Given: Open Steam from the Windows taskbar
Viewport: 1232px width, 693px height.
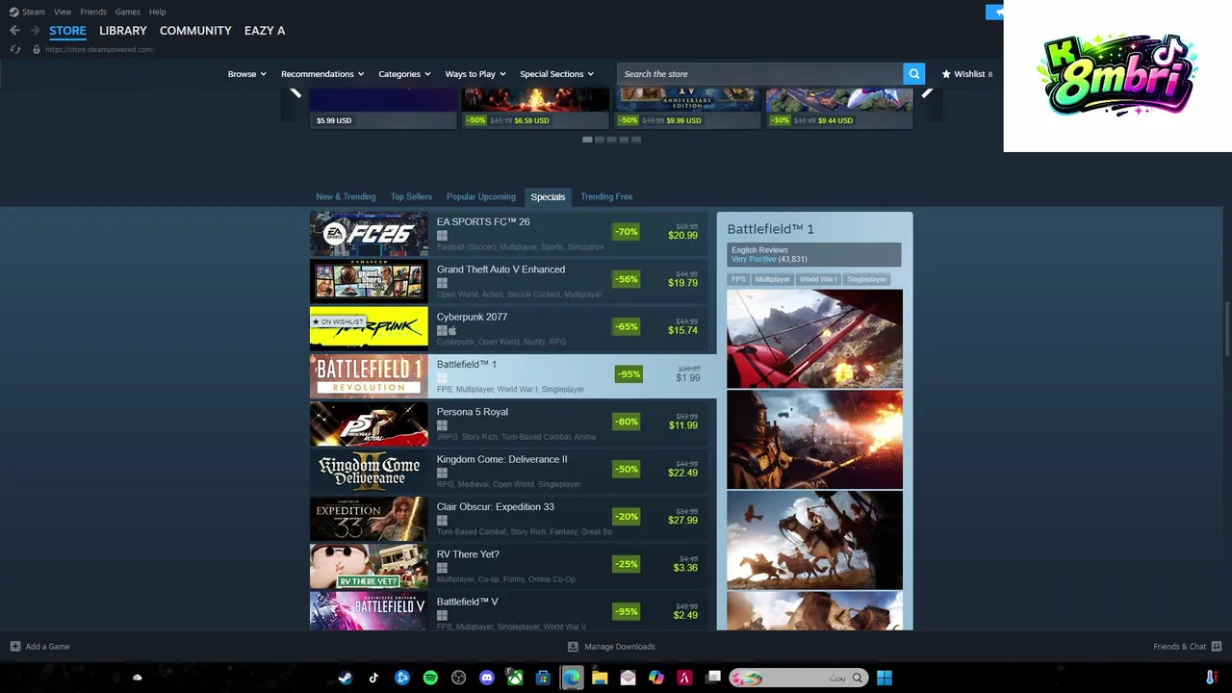Looking at the screenshot, I should 345,678.
